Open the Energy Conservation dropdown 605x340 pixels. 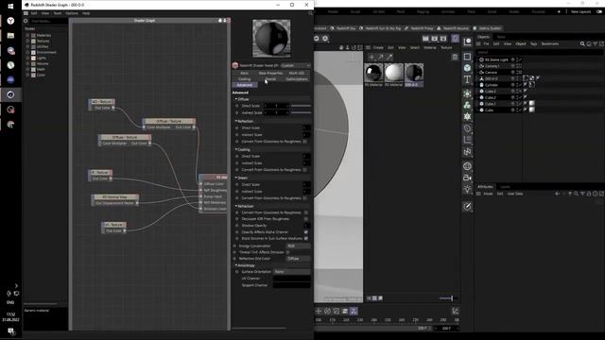pyautogui.click(x=299, y=246)
